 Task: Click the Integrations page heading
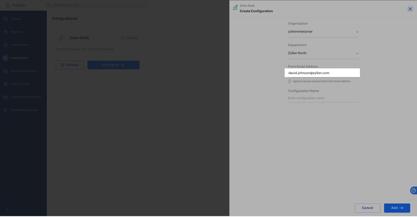pos(65,19)
